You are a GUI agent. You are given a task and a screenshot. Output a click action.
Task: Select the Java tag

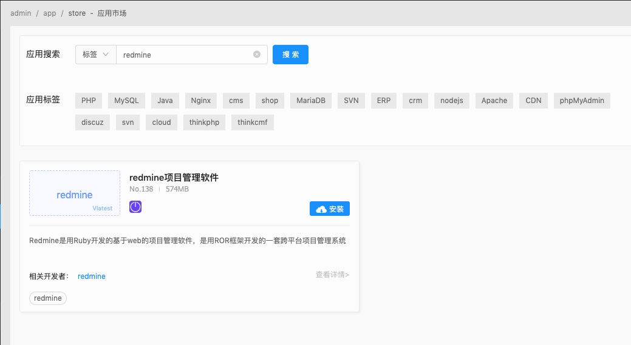pyautogui.click(x=165, y=101)
